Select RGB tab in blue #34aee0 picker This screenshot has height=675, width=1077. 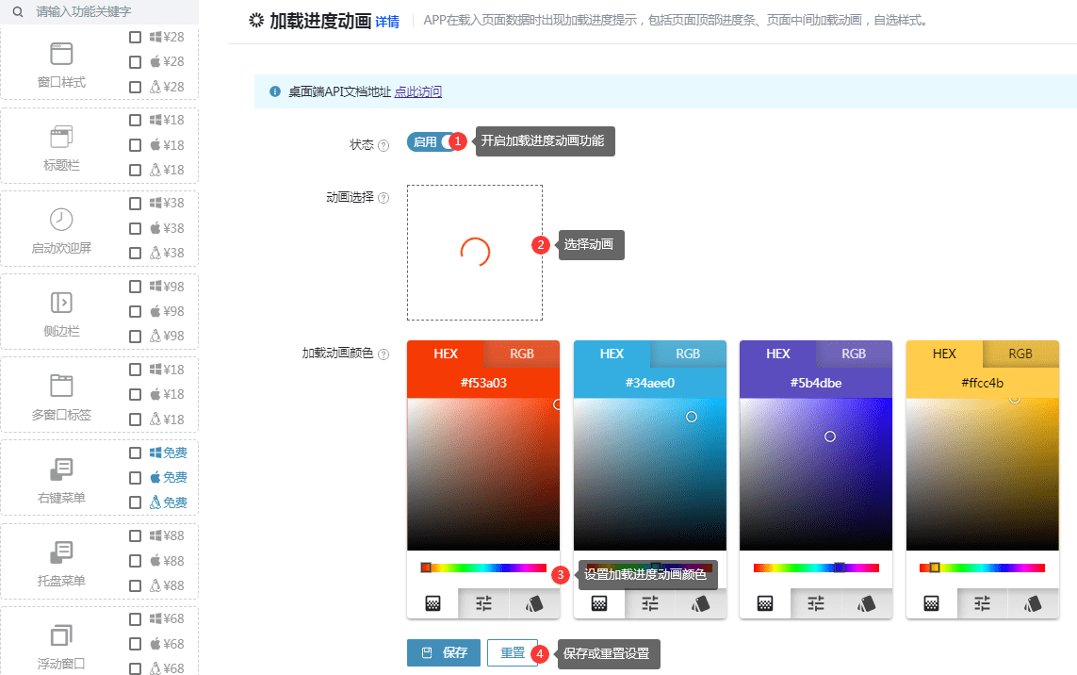[x=688, y=354]
